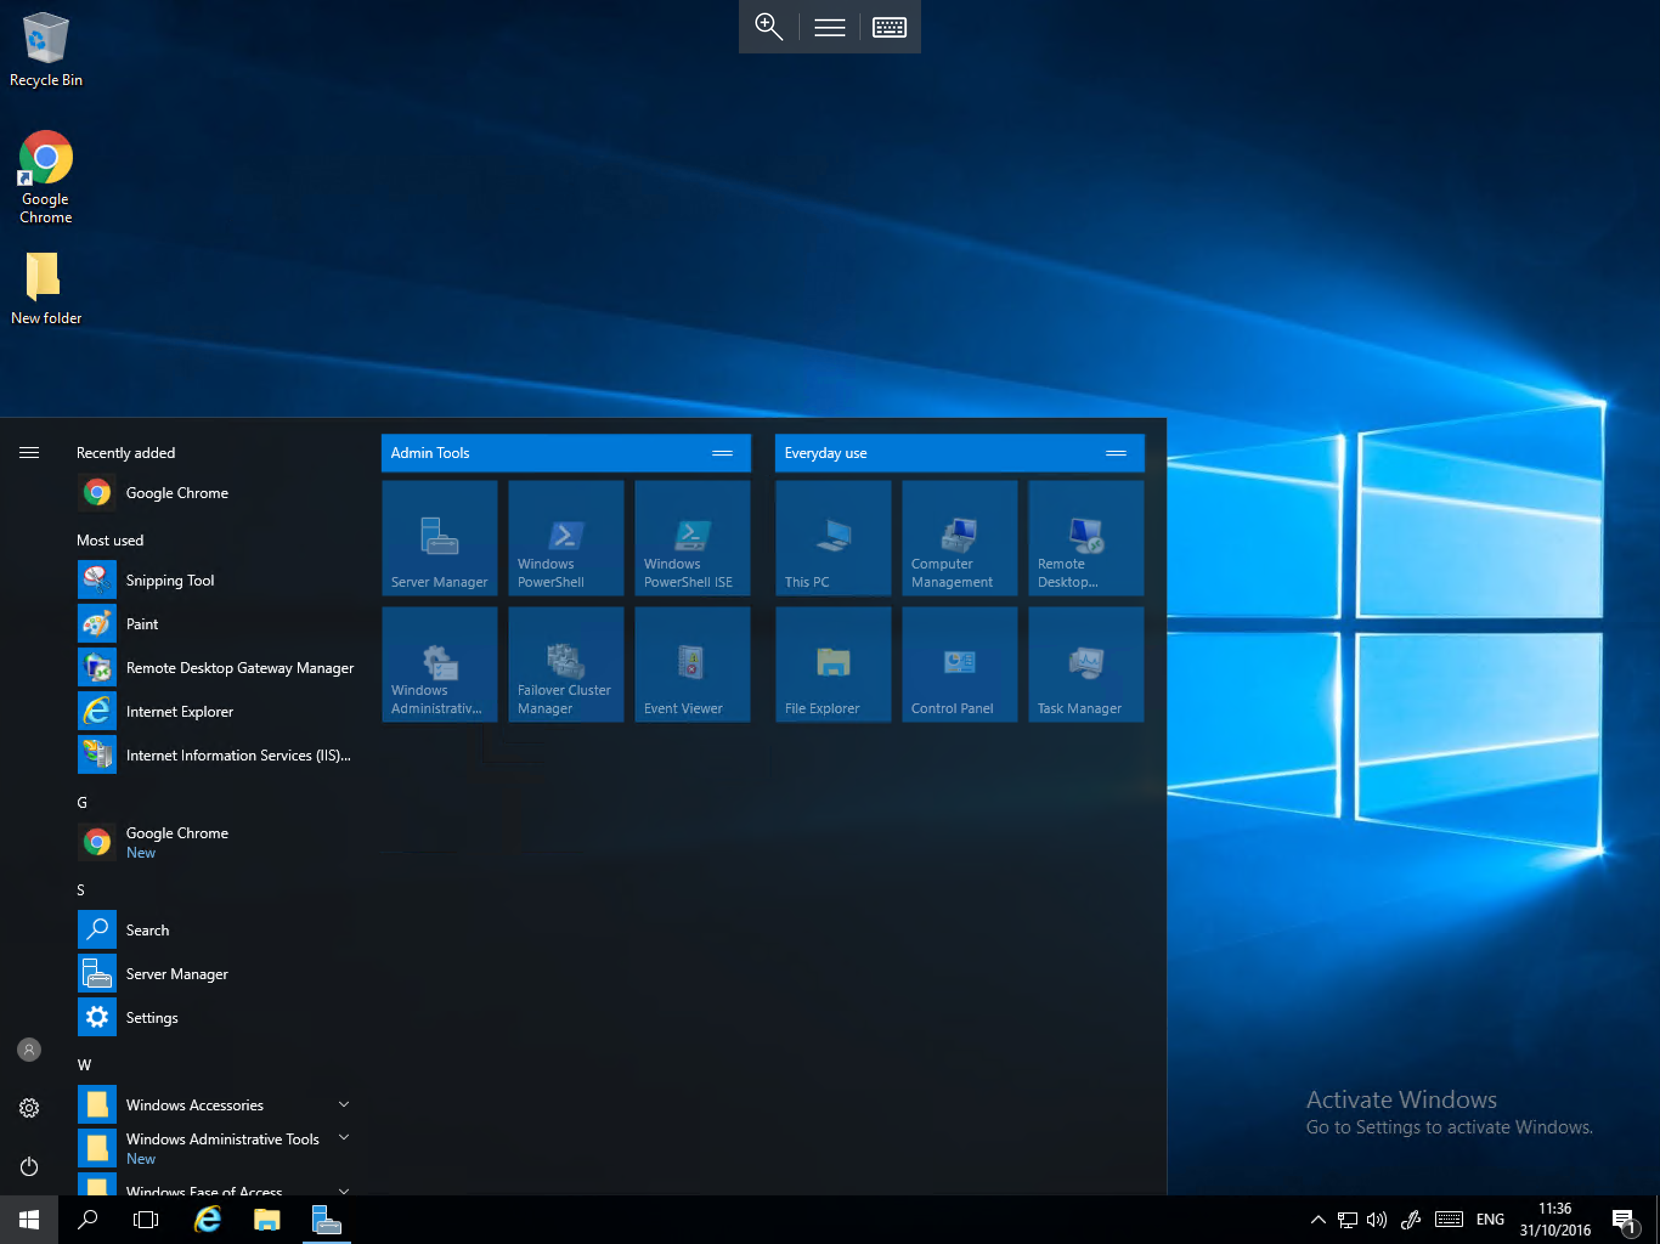This screenshot has width=1660, height=1244.
Task: Jump to letter G in app list
Action: point(82,802)
